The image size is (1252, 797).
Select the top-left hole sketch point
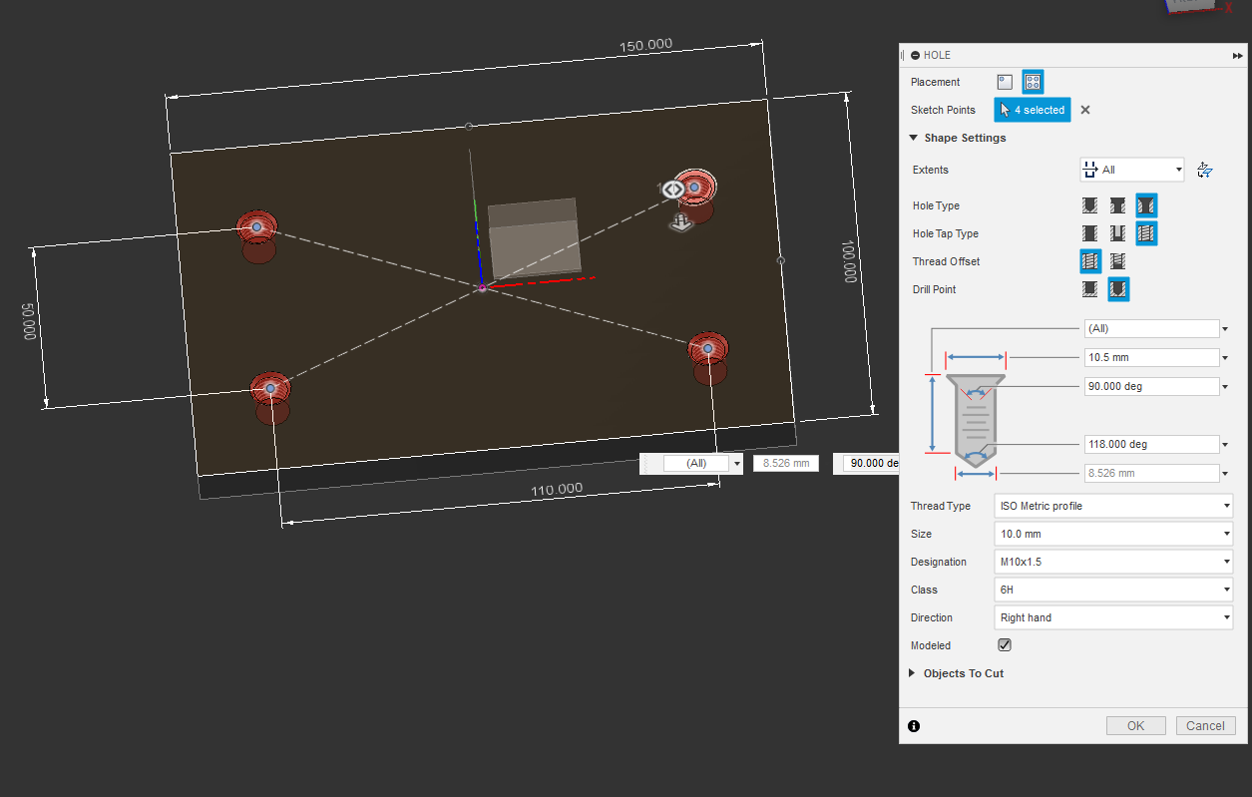click(x=256, y=227)
